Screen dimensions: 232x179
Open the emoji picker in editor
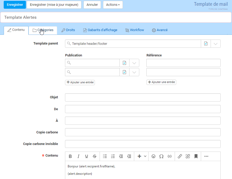[154, 156]
